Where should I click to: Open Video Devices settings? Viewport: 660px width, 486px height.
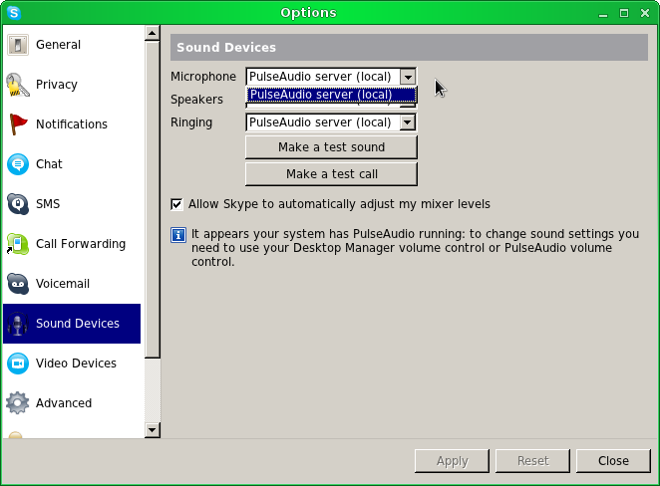72,364
